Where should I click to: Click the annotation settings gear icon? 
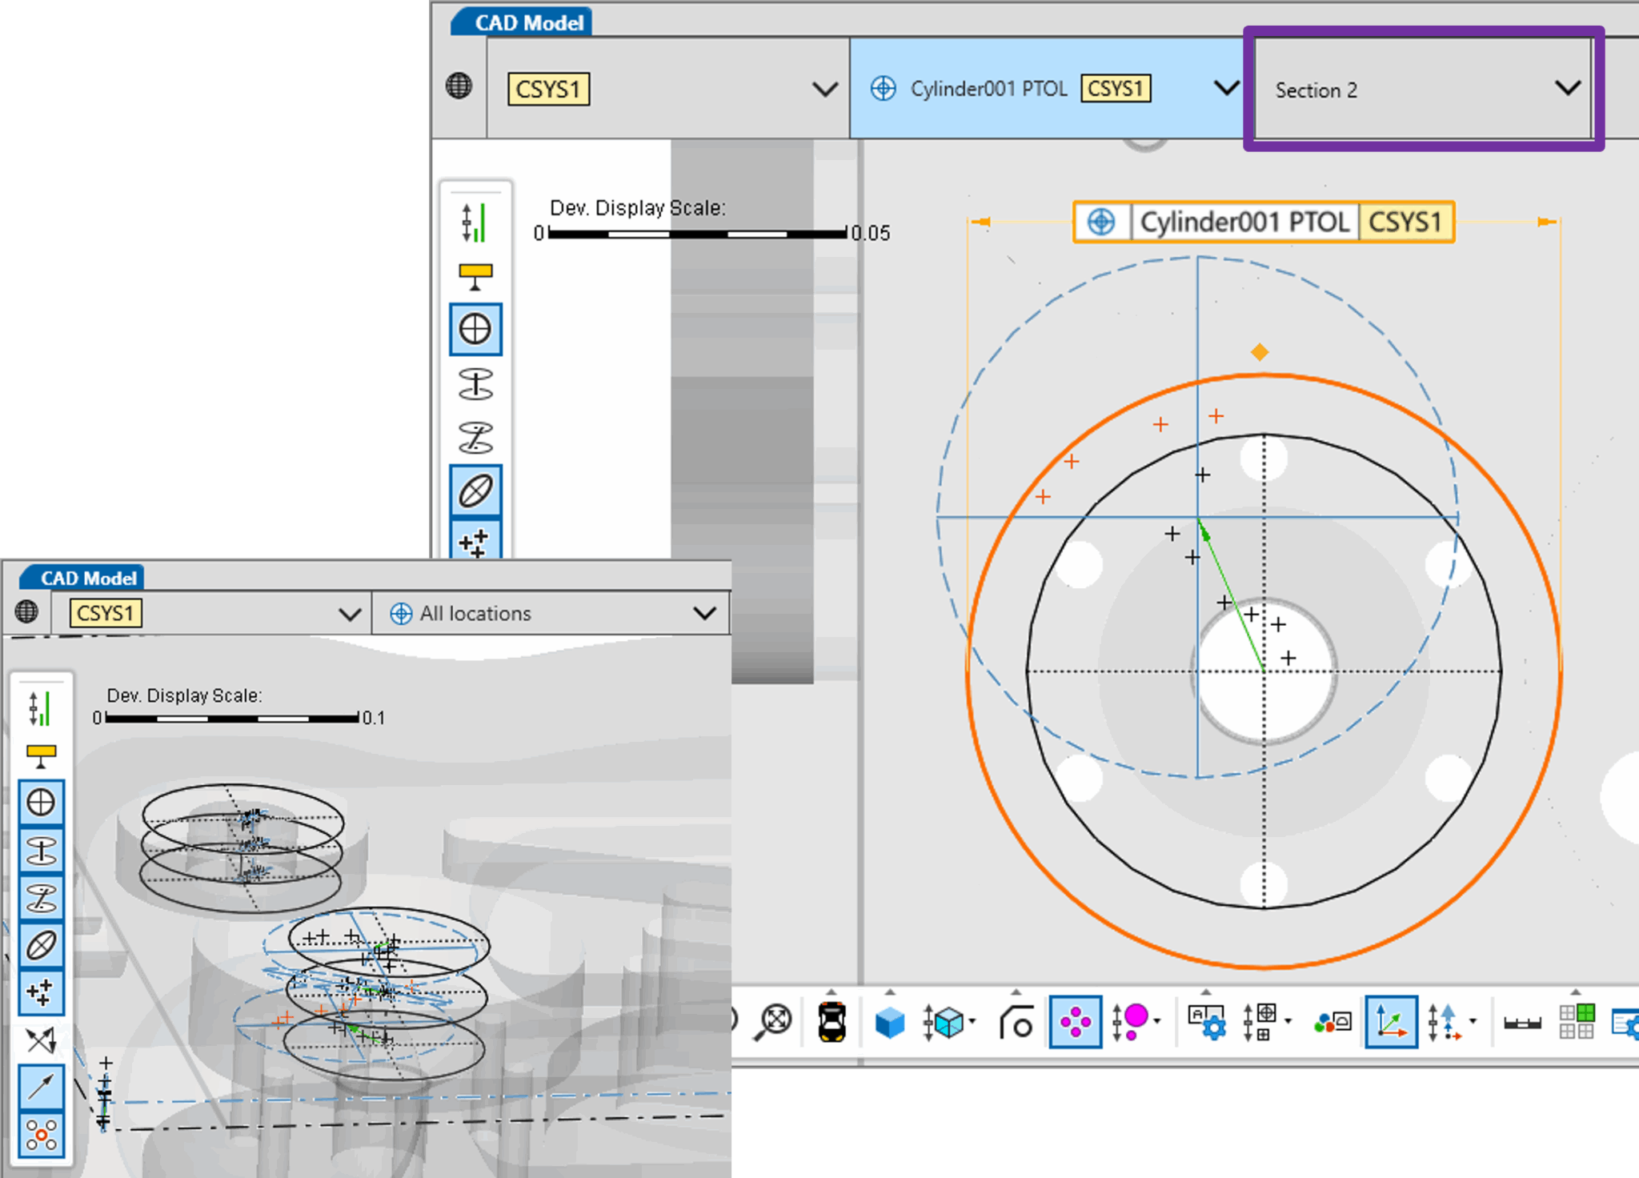1207,1022
